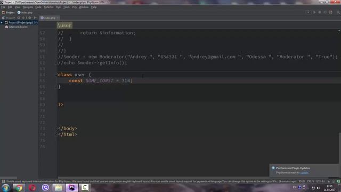Click the PHP closing tag ?>

(61, 105)
